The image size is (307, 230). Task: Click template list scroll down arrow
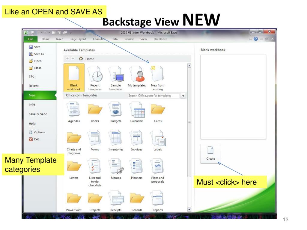point(189,210)
